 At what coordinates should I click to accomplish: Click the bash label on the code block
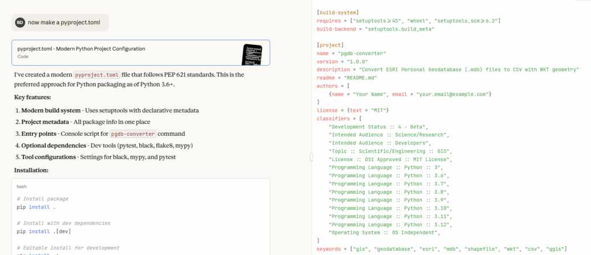[21, 187]
